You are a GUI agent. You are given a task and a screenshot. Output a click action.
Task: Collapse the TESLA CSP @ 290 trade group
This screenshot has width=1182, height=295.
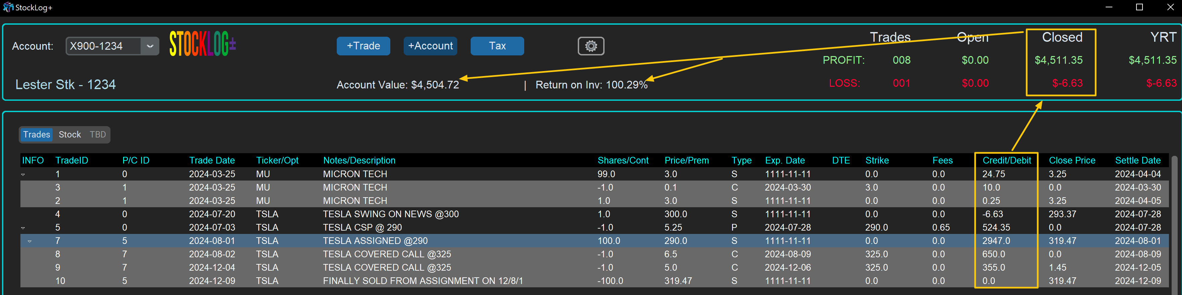(x=23, y=228)
